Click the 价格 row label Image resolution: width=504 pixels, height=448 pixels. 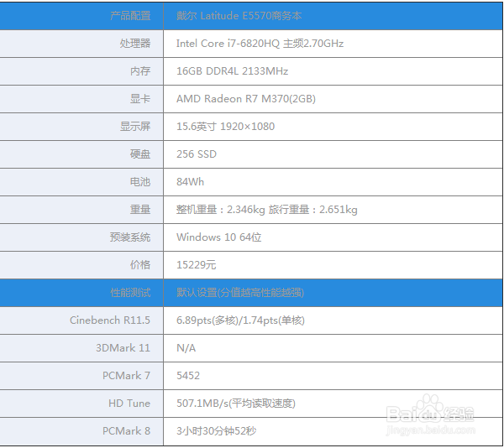[x=140, y=265]
